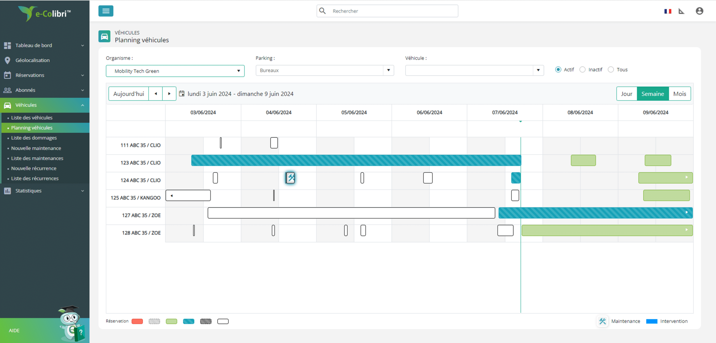This screenshot has height=343, width=716.
Task: Click the Aujourd'hui button
Action: pos(129,94)
